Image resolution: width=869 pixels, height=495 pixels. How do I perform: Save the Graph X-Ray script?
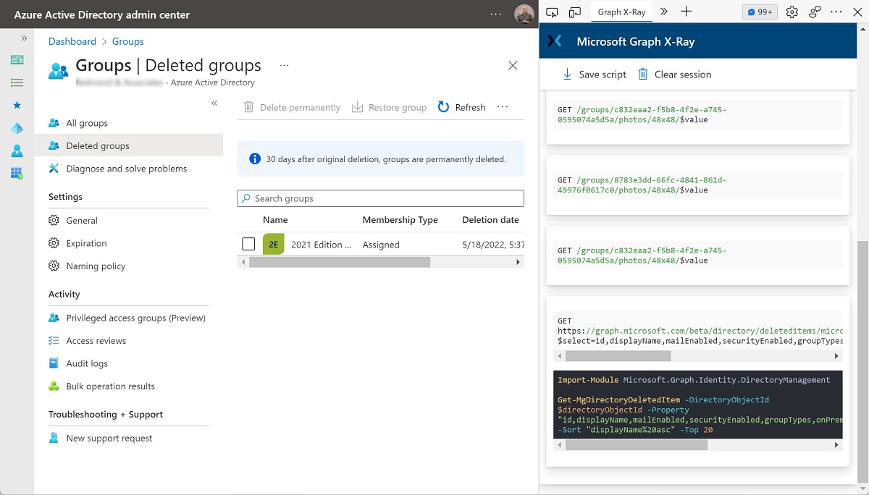coord(594,75)
